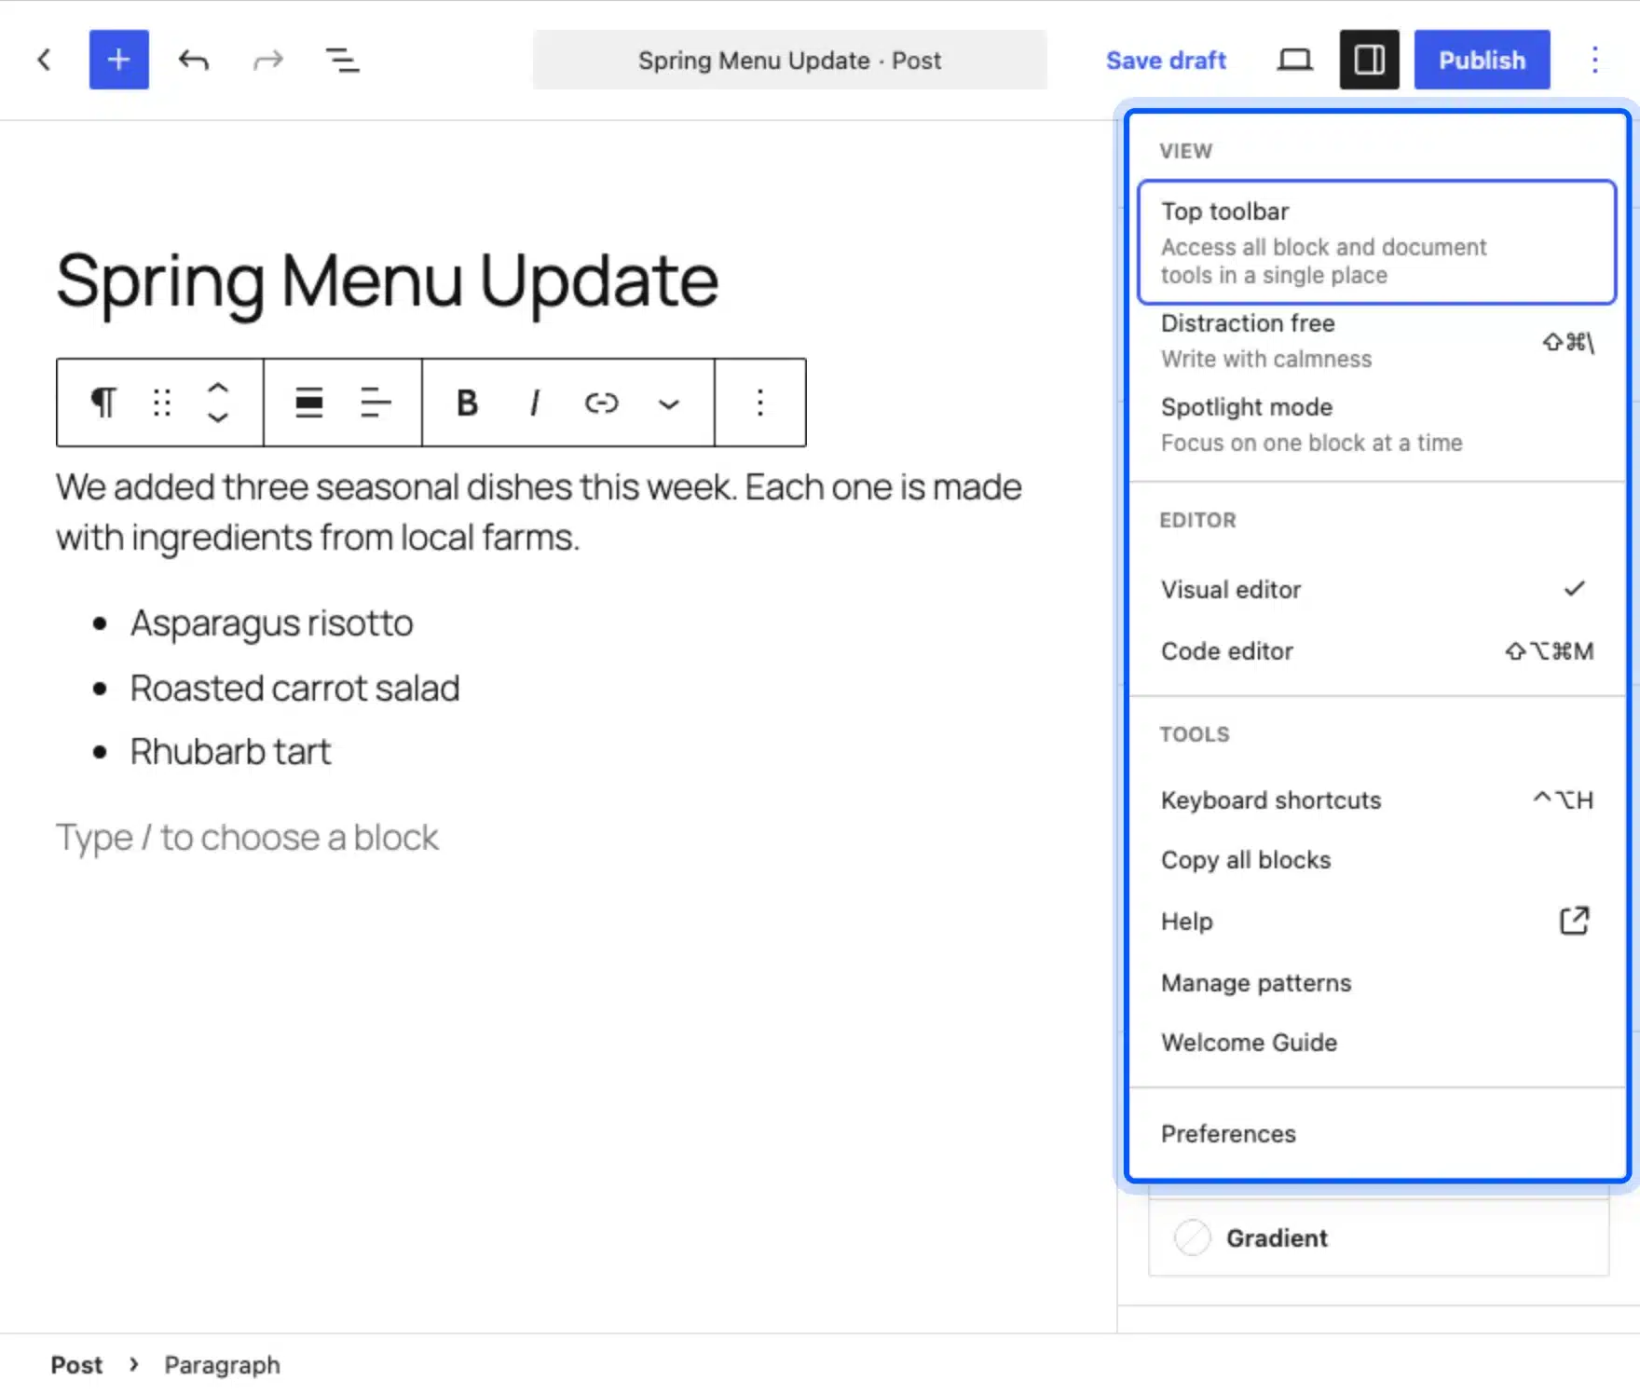
Task: Open the Spring Menu Update command bar
Action: [x=789, y=61]
